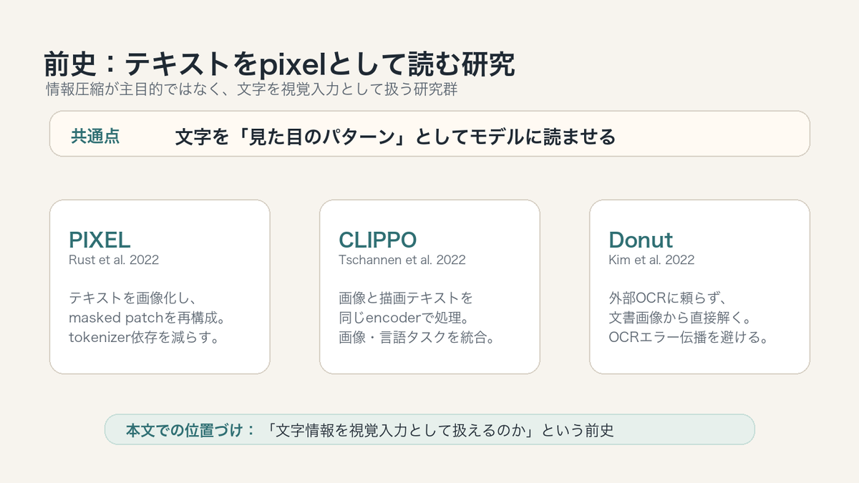The height and width of the screenshot is (483, 859).
Task: Select the subtitle starting 情報圧縮が主目的ではなく
Action: click(x=251, y=90)
